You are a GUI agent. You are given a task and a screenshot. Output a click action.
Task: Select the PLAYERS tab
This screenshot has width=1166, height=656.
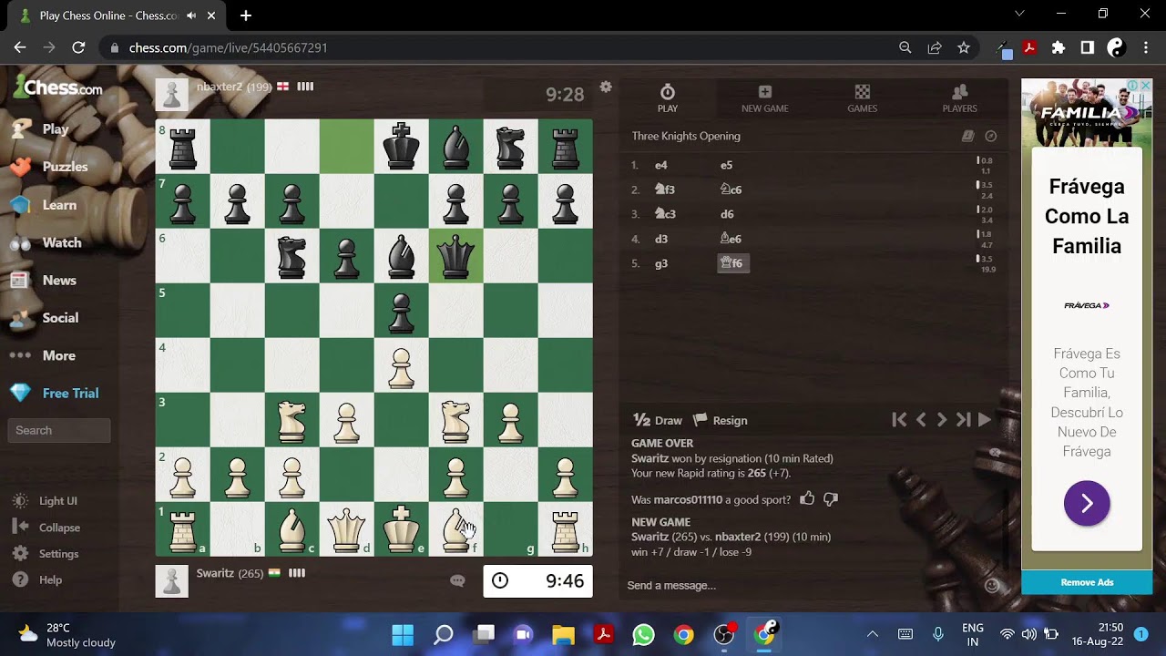(x=959, y=98)
